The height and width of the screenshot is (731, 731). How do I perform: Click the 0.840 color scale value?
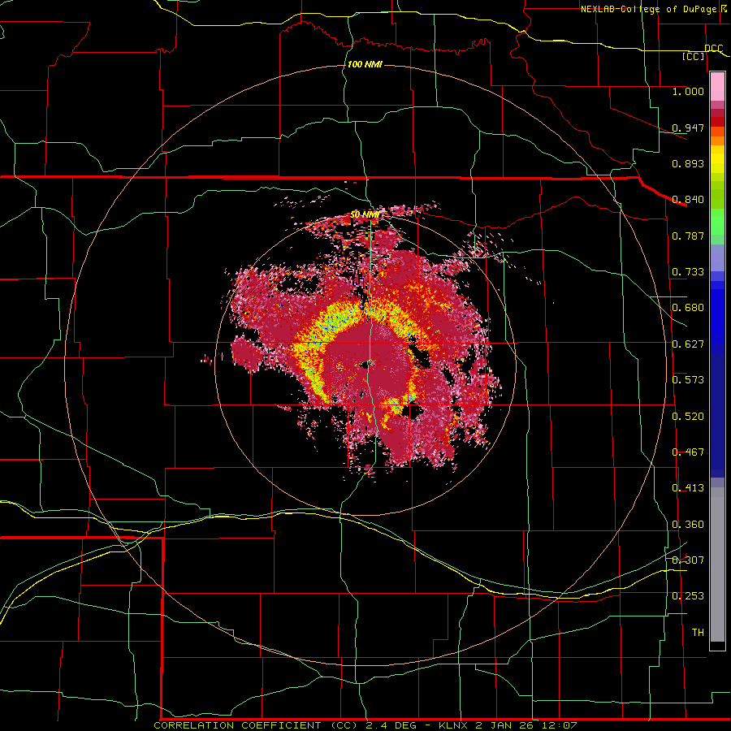[688, 200]
